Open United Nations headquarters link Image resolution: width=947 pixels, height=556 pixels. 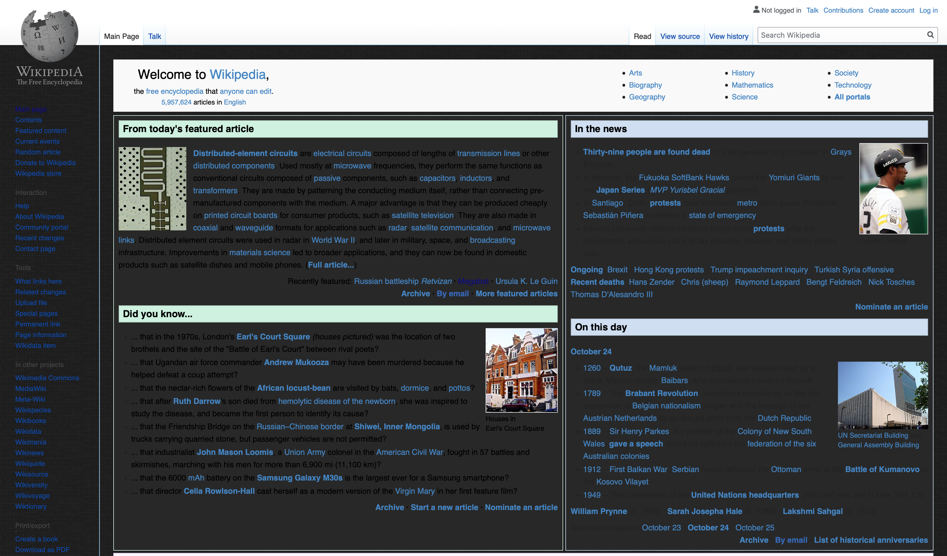click(x=745, y=495)
